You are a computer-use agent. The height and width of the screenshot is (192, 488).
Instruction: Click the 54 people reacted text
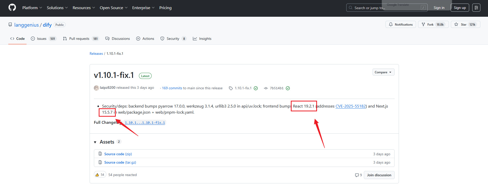pyautogui.click(x=122, y=175)
